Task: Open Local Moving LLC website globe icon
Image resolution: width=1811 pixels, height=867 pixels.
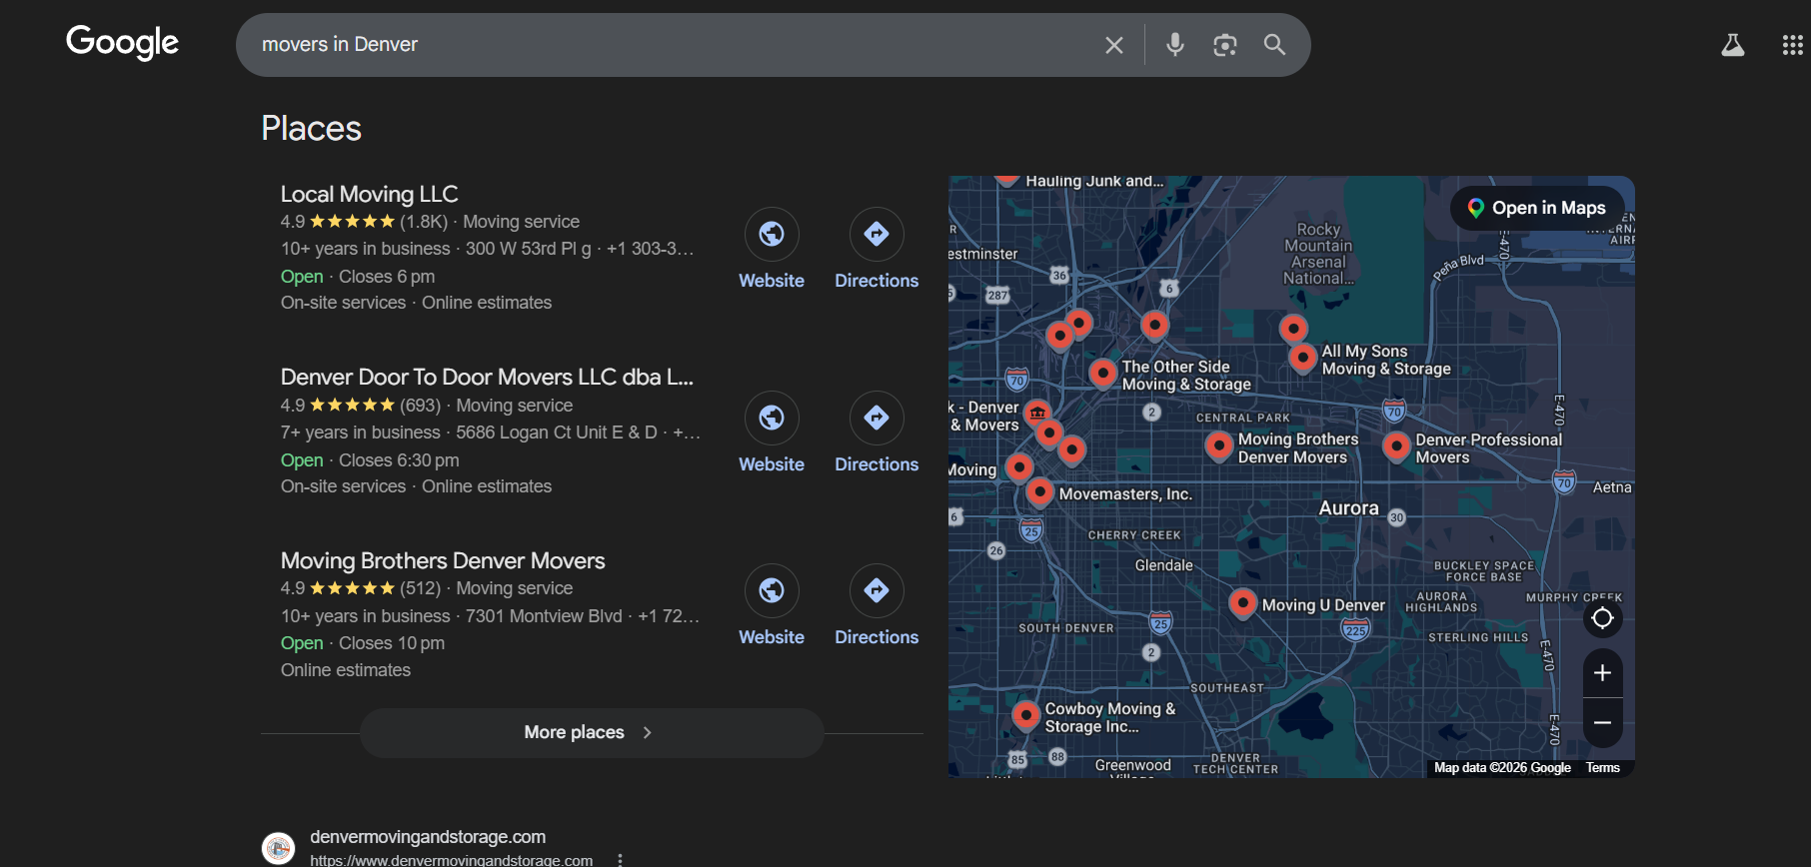Action: 772,234
